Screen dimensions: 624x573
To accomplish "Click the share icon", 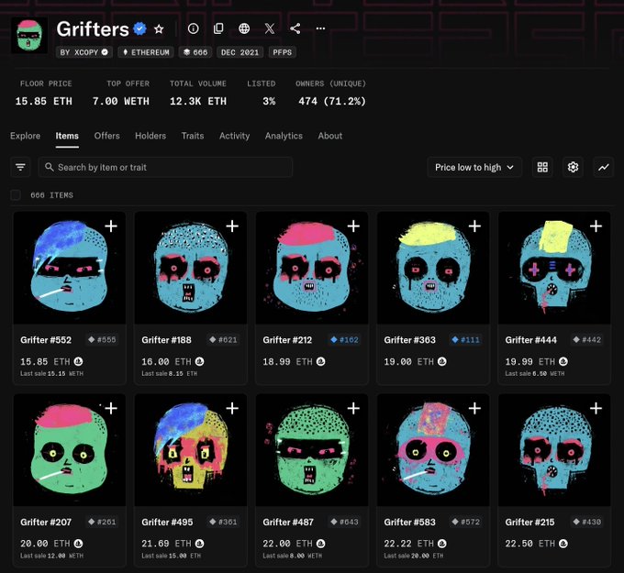I will pos(295,28).
